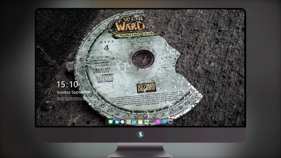Click the Sunday September 28 date text

tap(77, 92)
